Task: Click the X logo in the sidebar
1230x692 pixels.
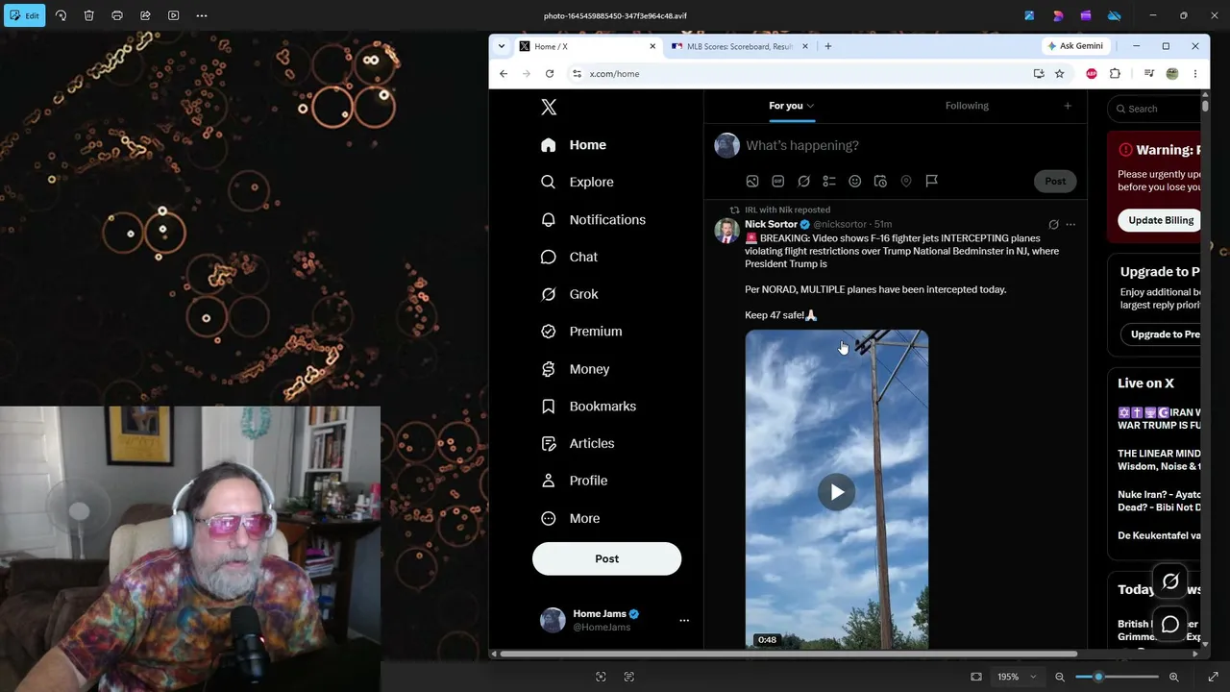Action: click(x=549, y=108)
